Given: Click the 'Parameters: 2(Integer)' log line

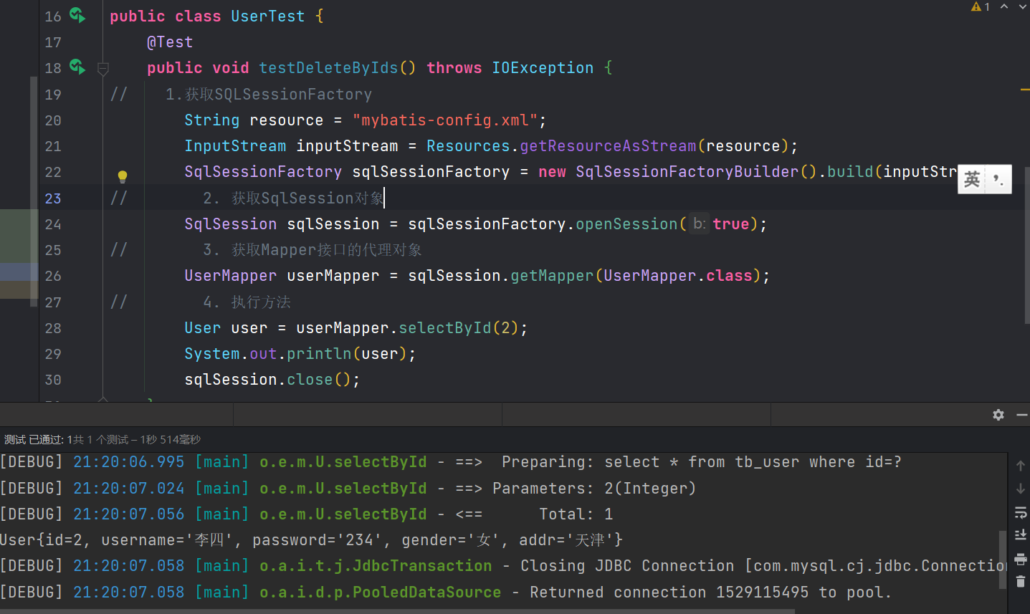Looking at the screenshot, I should (x=348, y=489).
